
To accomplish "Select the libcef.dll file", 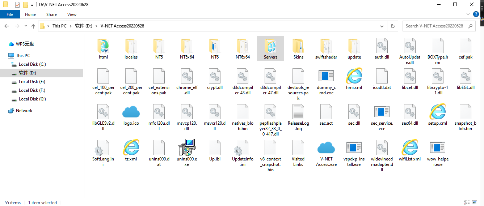I will coord(410,79).
